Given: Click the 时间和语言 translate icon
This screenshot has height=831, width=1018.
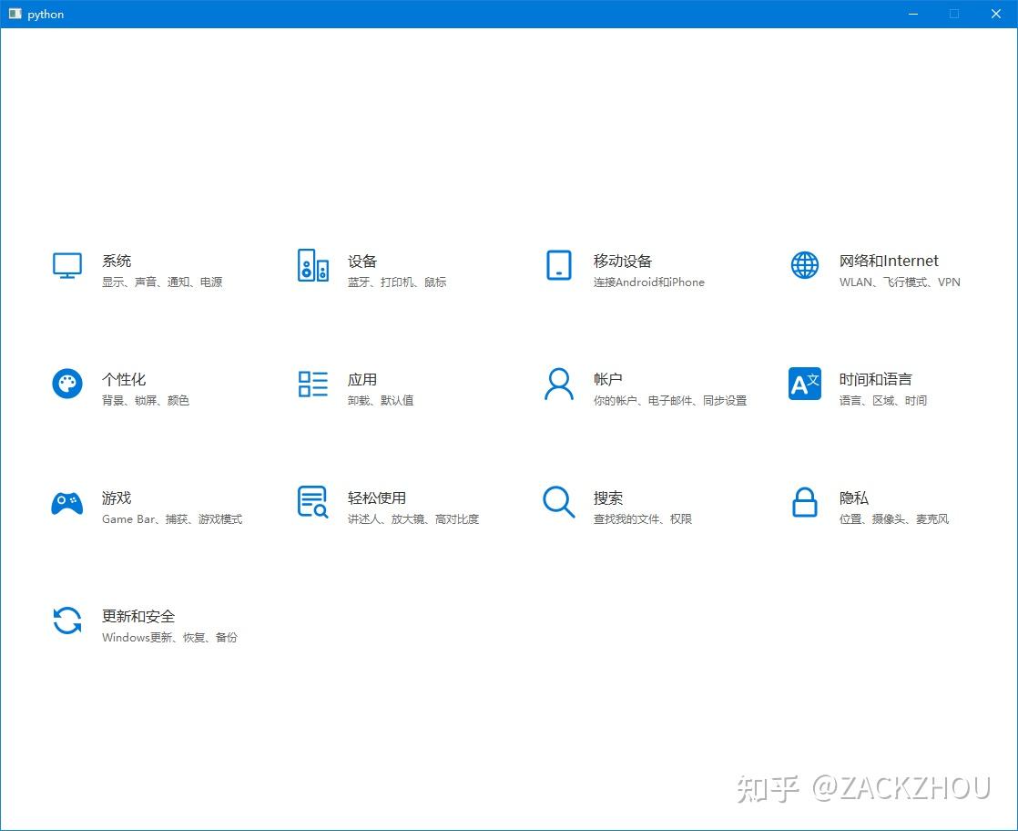Looking at the screenshot, I should tap(804, 384).
